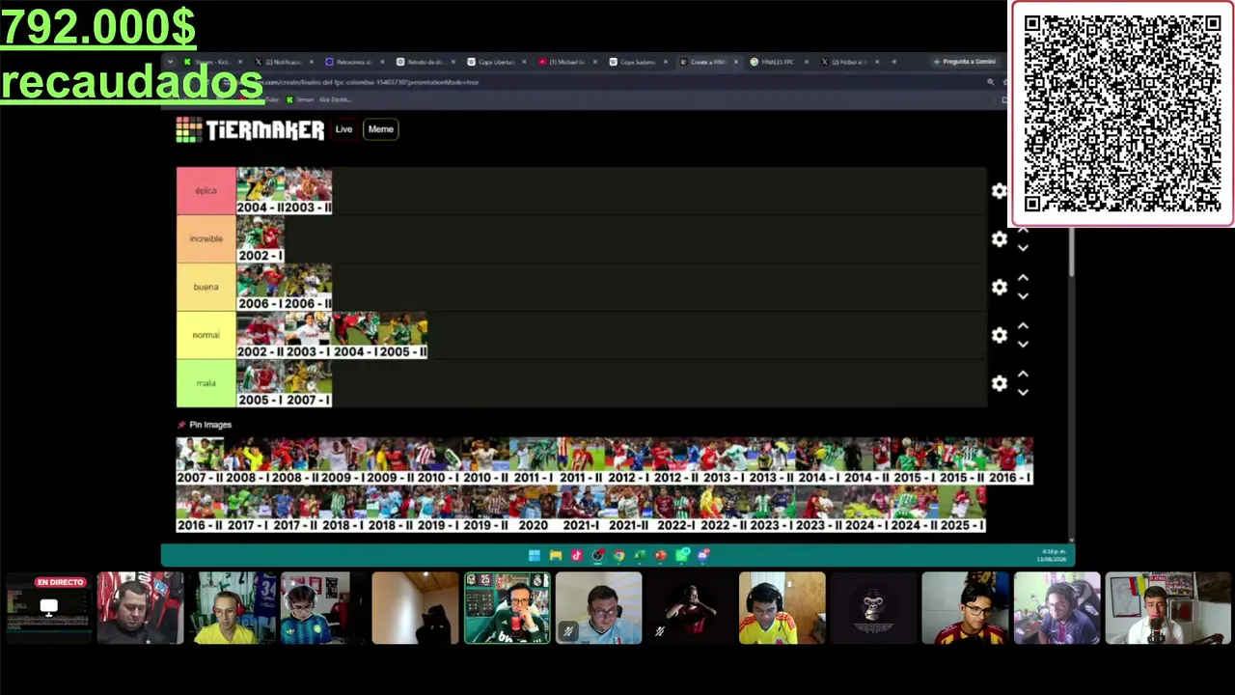1235x695 pixels.
Task: Click the Pin Images pin icon
Action: (181, 425)
